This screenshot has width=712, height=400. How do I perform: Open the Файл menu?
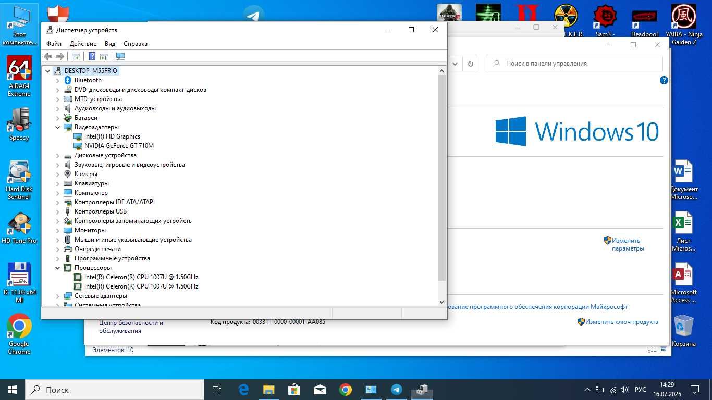[54, 44]
